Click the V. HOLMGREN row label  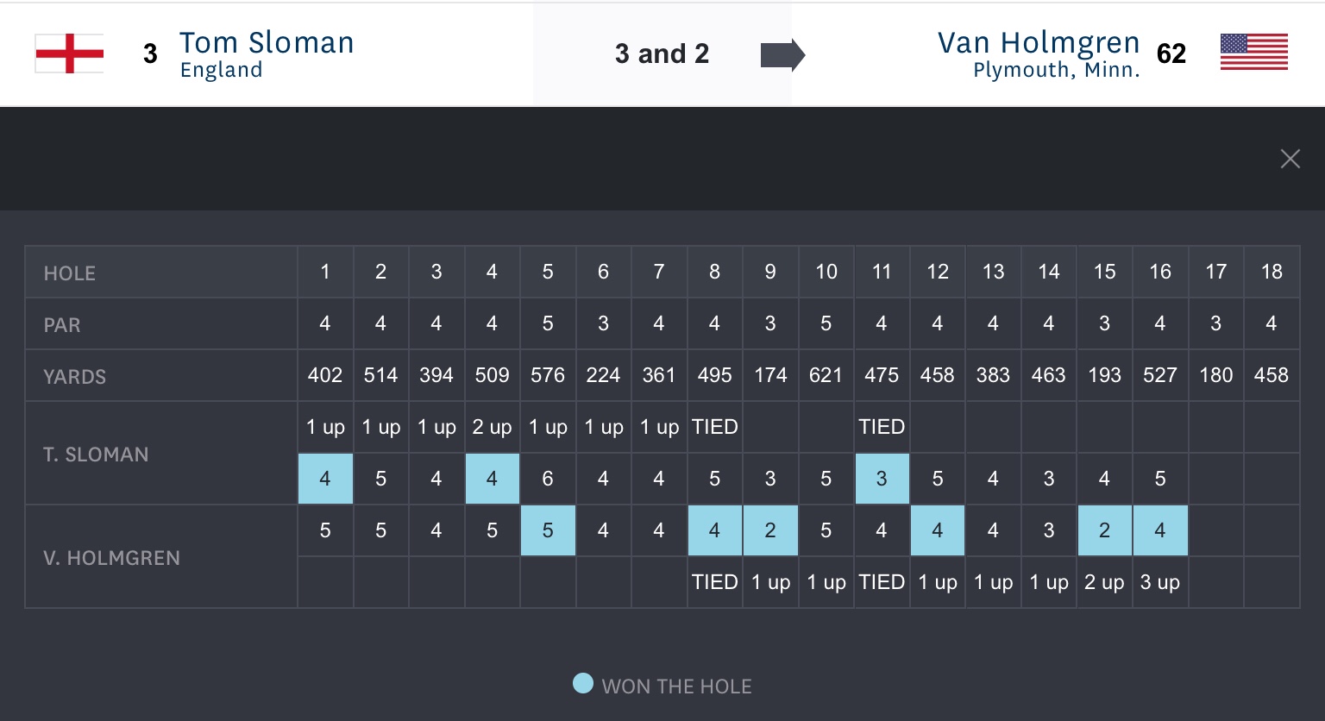111,558
